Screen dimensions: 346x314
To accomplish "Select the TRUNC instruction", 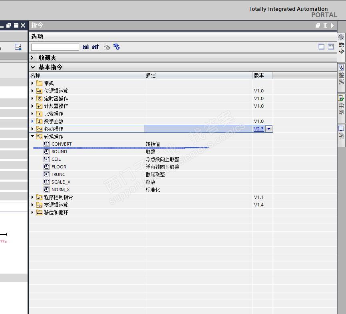I will tap(58, 174).
